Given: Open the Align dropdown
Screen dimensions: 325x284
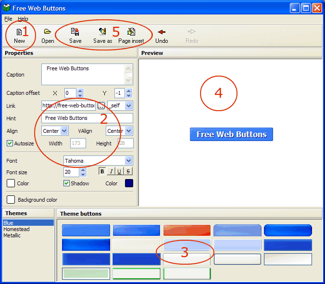Looking at the screenshot, I should click(64, 131).
